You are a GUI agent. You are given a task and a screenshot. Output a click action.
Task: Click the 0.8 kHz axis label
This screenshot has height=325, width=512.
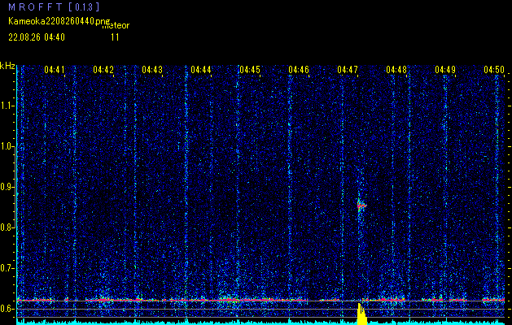coord(7,227)
